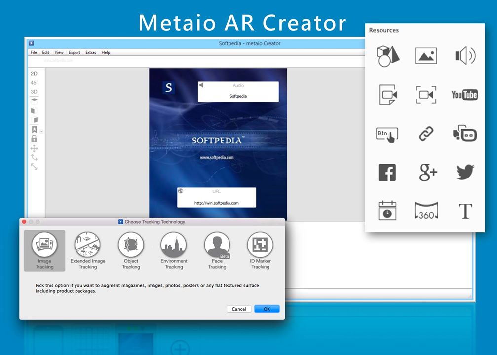The height and width of the screenshot is (355, 497).
Task: Click the Facebook resource icon
Action: [387, 172]
